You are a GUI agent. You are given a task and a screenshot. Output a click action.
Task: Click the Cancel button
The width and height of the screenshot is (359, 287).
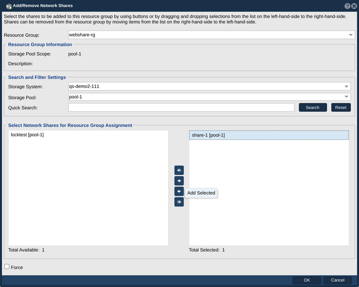337,280
